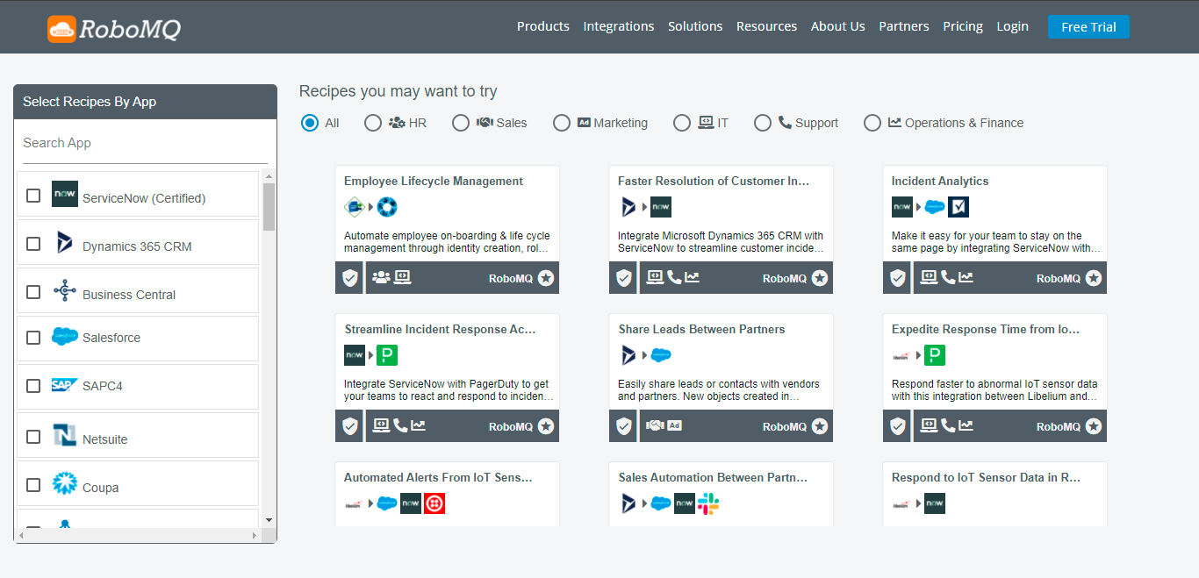Click the Netsuite icon in the app list
The height and width of the screenshot is (578, 1199).
(x=63, y=435)
